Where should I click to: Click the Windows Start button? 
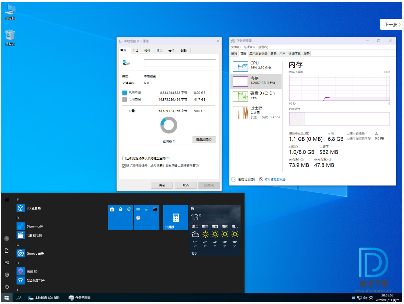pyautogui.click(x=7, y=297)
